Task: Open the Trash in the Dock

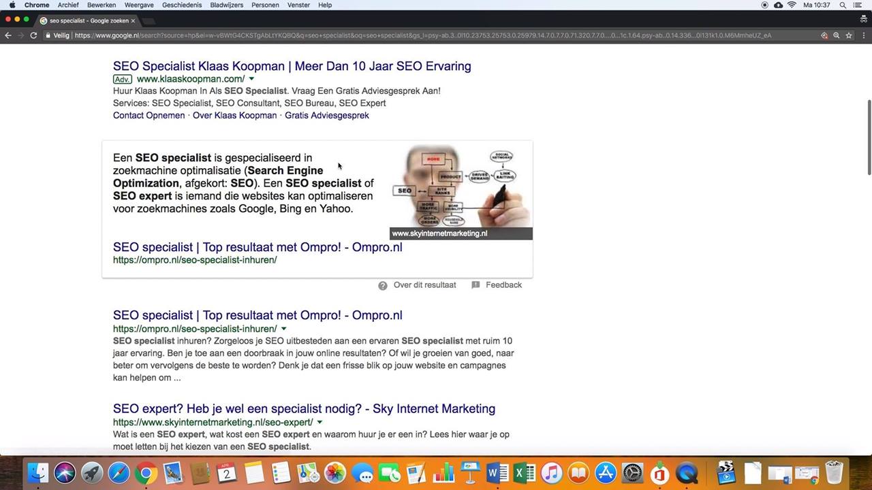Action: tap(834, 472)
